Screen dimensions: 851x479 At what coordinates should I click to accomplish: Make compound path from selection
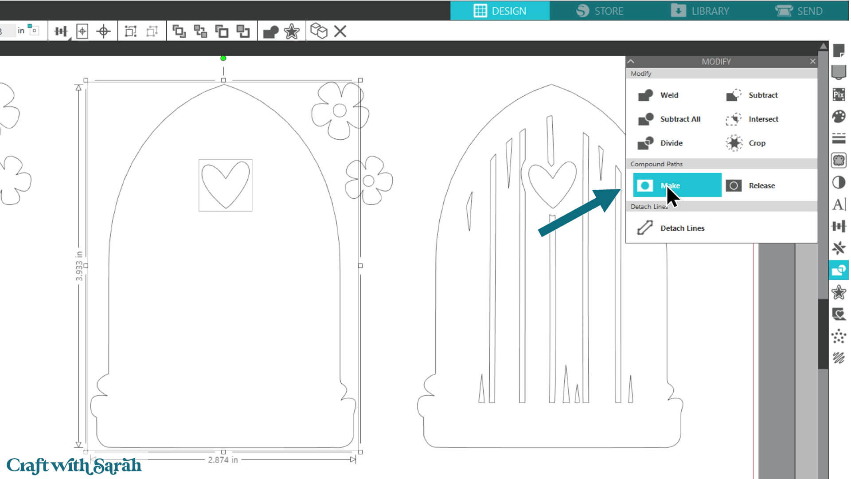click(677, 185)
